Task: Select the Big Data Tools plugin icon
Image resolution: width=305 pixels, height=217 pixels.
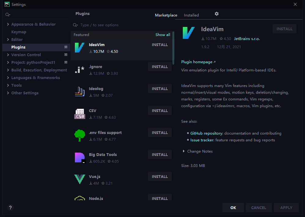Action: pos(80,158)
